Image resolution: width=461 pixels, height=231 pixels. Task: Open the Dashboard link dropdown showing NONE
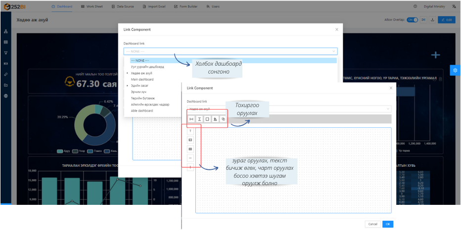pos(230,51)
